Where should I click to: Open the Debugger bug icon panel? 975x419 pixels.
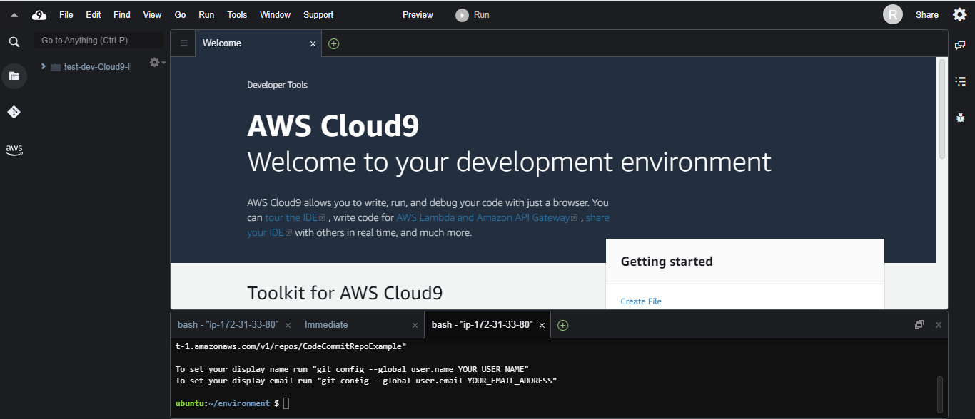(960, 118)
